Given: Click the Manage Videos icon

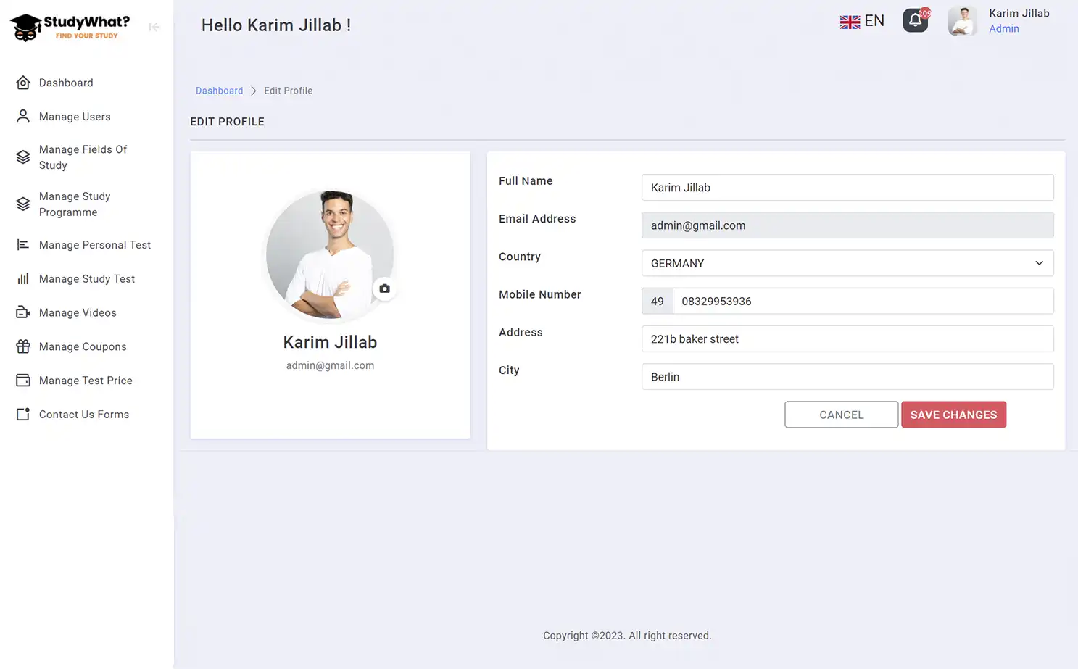Looking at the screenshot, I should (22, 312).
